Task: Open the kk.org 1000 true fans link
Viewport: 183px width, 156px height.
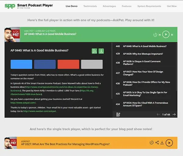Action: 87,91
